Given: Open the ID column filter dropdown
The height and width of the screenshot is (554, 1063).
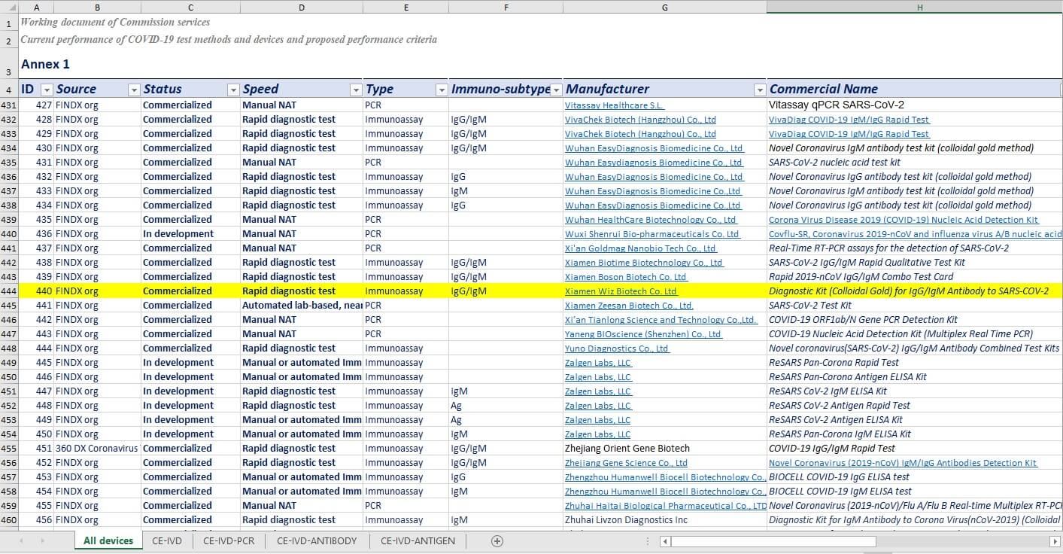Looking at the screenshot, I should coord(47,90).
